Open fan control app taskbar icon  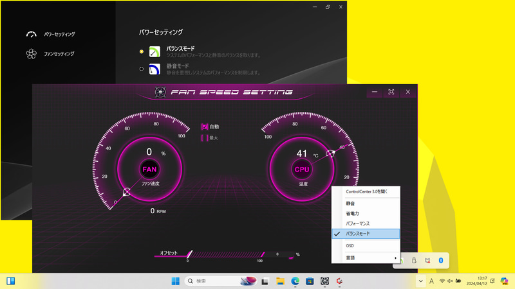coord(324,281)
